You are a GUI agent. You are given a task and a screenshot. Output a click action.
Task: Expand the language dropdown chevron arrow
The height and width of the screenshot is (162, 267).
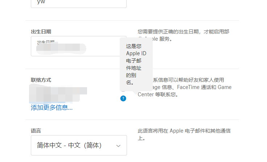[118, 146]
